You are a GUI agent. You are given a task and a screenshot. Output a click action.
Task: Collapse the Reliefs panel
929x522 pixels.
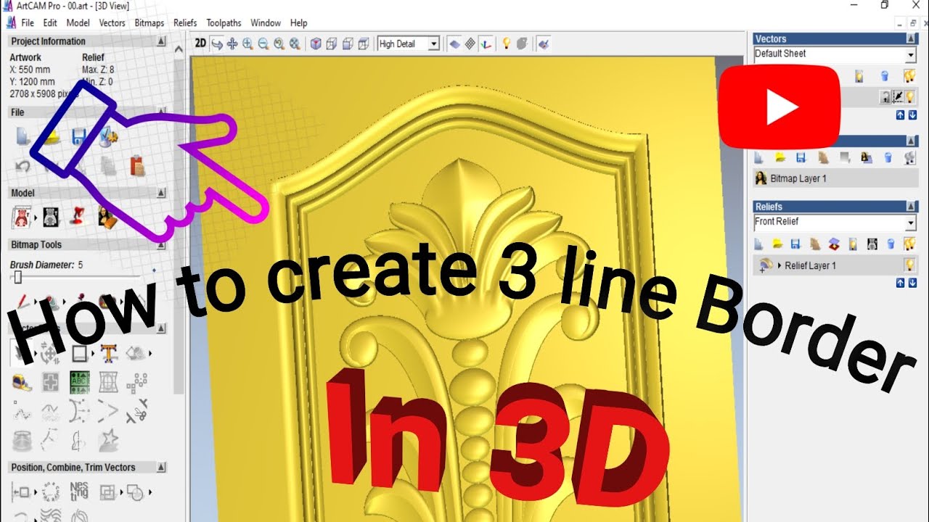click(912, 207)
